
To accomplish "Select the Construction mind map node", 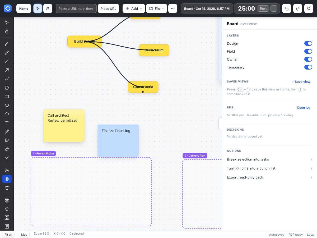I will pos(143,87).
